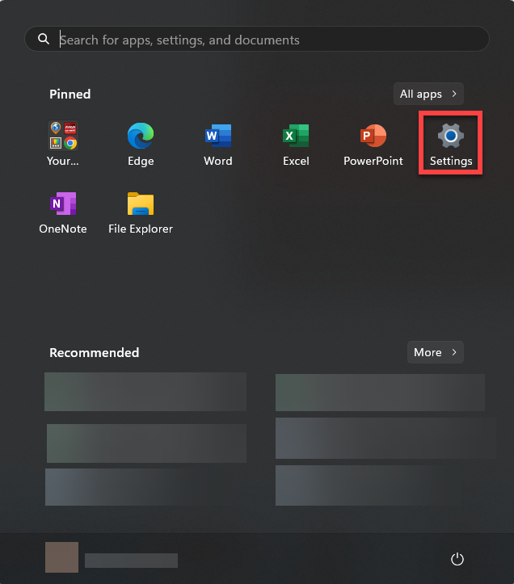Launch Microsoft Edge from pinned apps
The width and height of the screenshot is (514, 584).
click(141, 144)
